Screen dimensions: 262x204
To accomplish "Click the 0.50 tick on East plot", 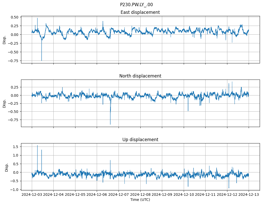I will (15, 17).
